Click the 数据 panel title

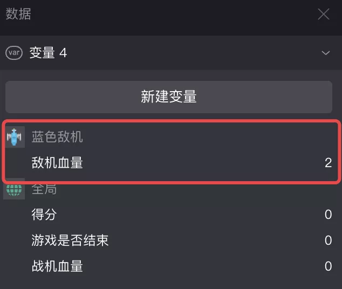pos(18,13)
